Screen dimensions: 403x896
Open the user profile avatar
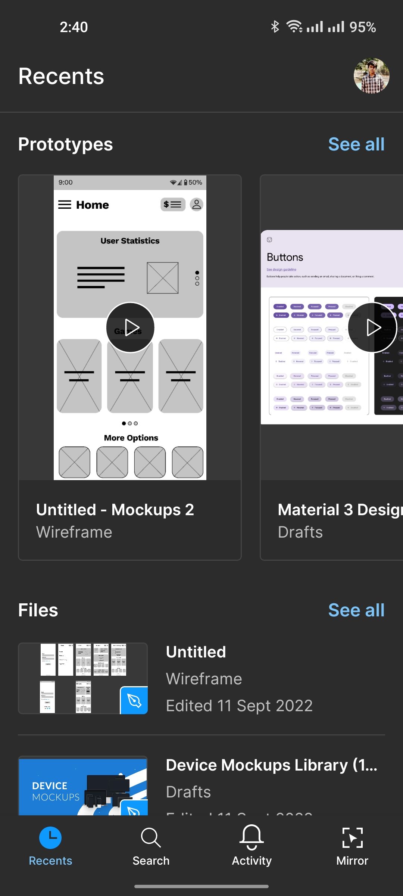tap(371, 76)
